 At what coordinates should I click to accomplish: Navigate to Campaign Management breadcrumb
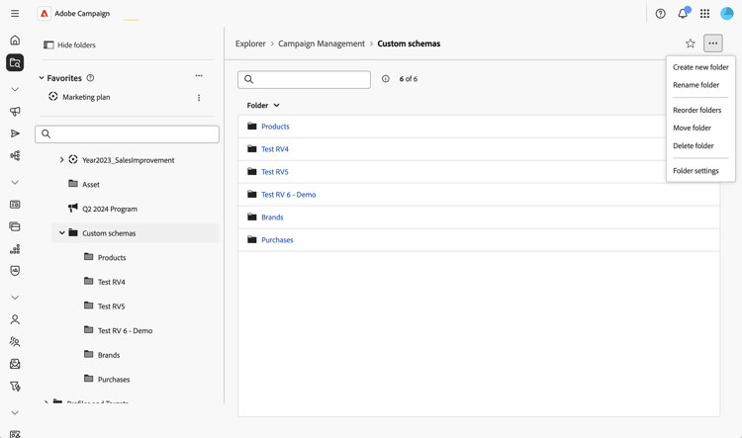click(x=322, y=44)
